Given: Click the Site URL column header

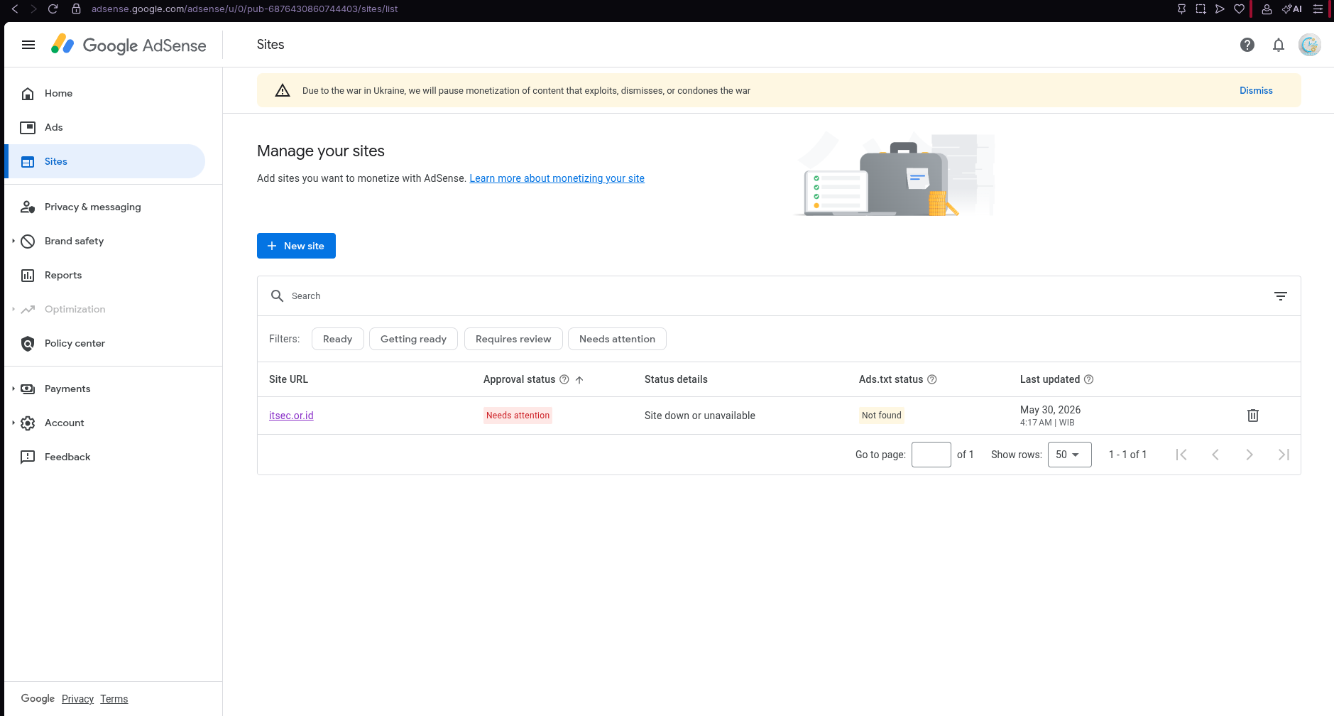Looking at the screenshot, I should click(288, 379).
